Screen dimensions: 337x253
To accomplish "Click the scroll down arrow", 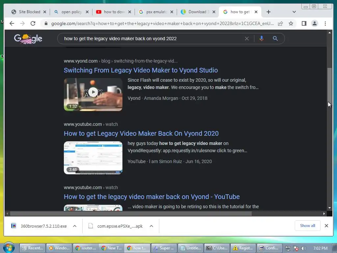I will point(329,208).
